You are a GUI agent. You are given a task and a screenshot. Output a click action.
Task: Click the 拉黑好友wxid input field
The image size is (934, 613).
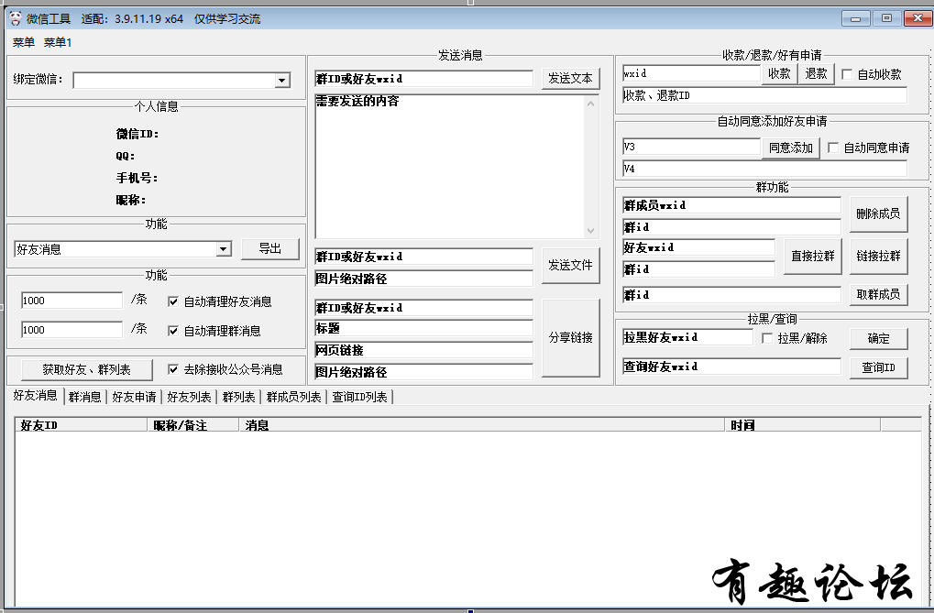687,337
